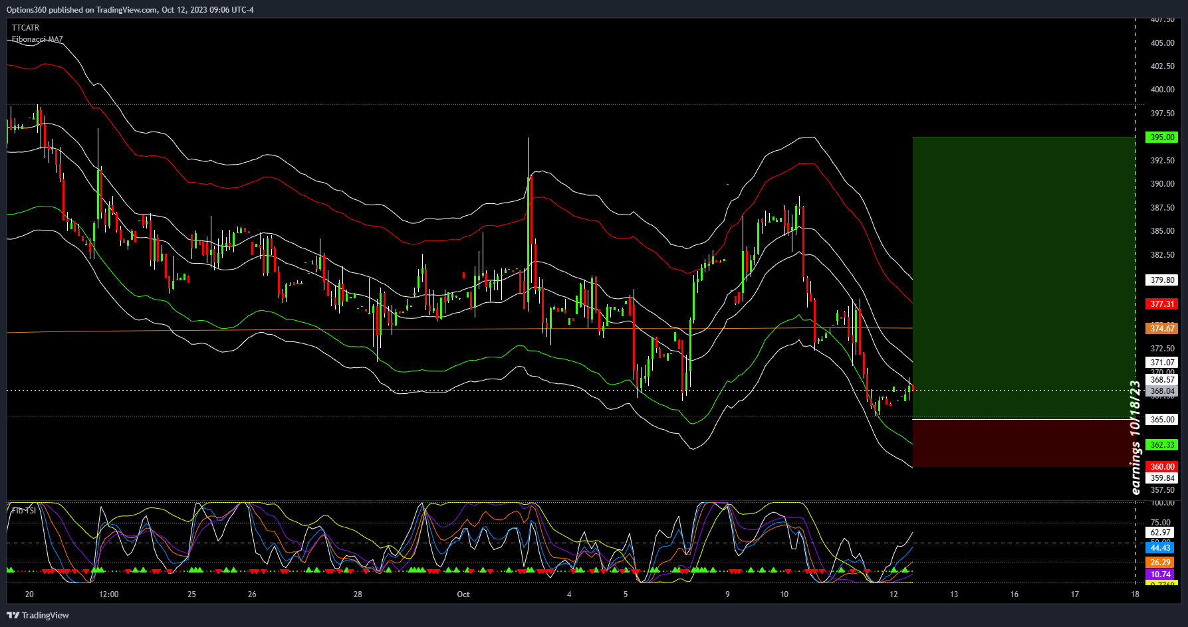Click the 392.50 price axis tick

pyautogui.click(x=1162, y=161)
